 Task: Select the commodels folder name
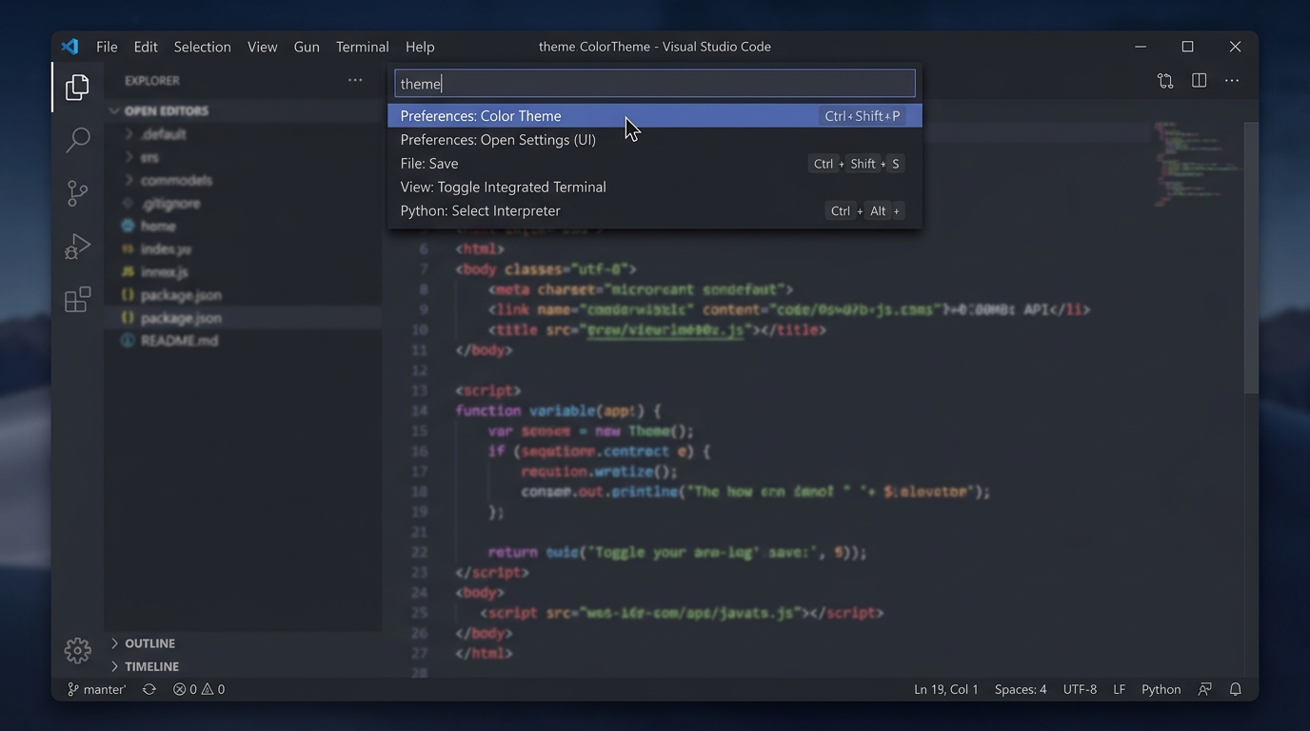coord(176,180)
